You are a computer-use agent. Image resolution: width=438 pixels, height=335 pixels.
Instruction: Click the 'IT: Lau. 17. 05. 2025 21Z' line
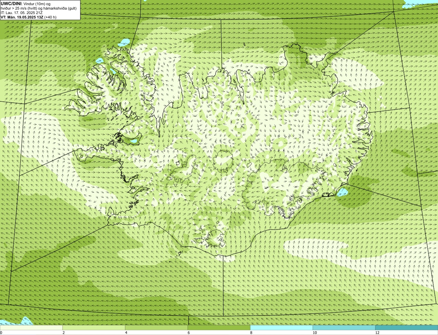[22, 13]
